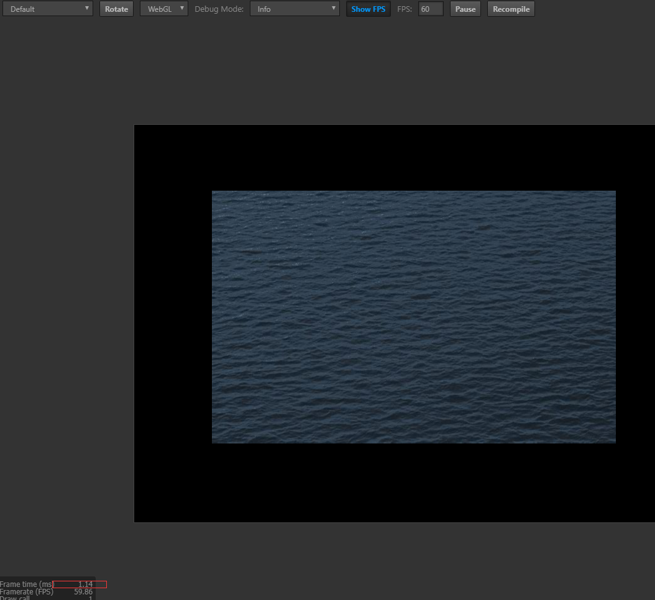This screenshot has width=655, height=600.
Task: Click the ocean water render preview
Action: tap(413, 317)
